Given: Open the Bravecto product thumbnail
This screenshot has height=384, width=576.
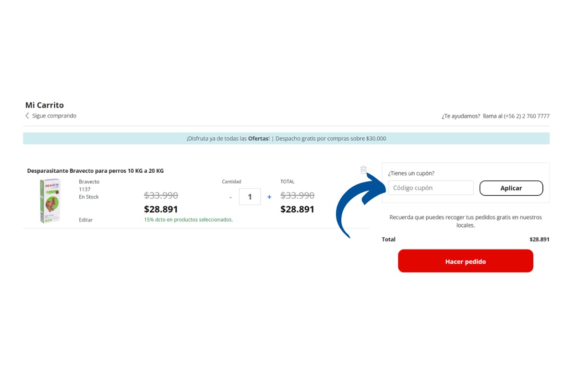Looking at the screenshot, I should [50, 201].
